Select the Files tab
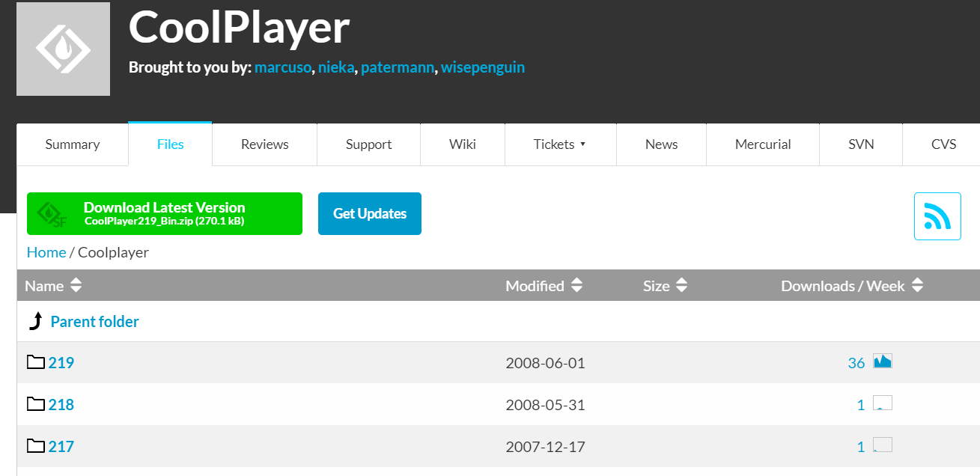980x476 pixels. click(x=170, y=144)
